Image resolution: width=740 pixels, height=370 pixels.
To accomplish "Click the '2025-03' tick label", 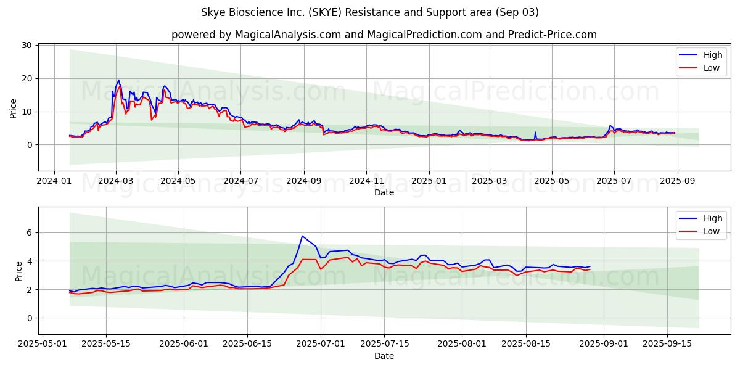I will pyautogui.click(x=489, y=181).
